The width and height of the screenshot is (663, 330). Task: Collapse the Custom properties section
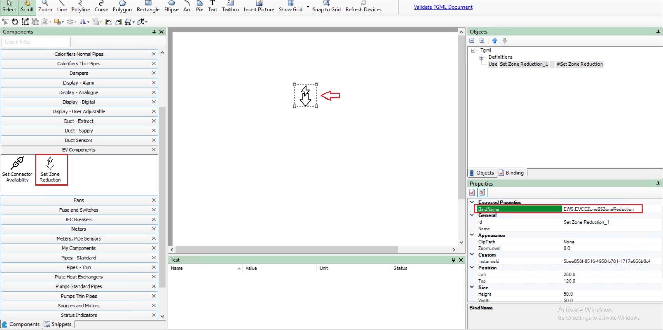point(472,254)
